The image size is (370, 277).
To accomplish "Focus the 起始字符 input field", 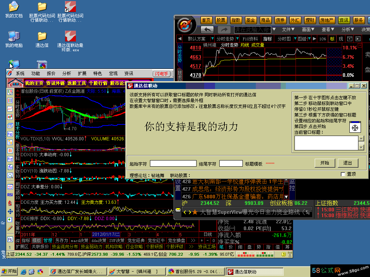I will point(173,163).
